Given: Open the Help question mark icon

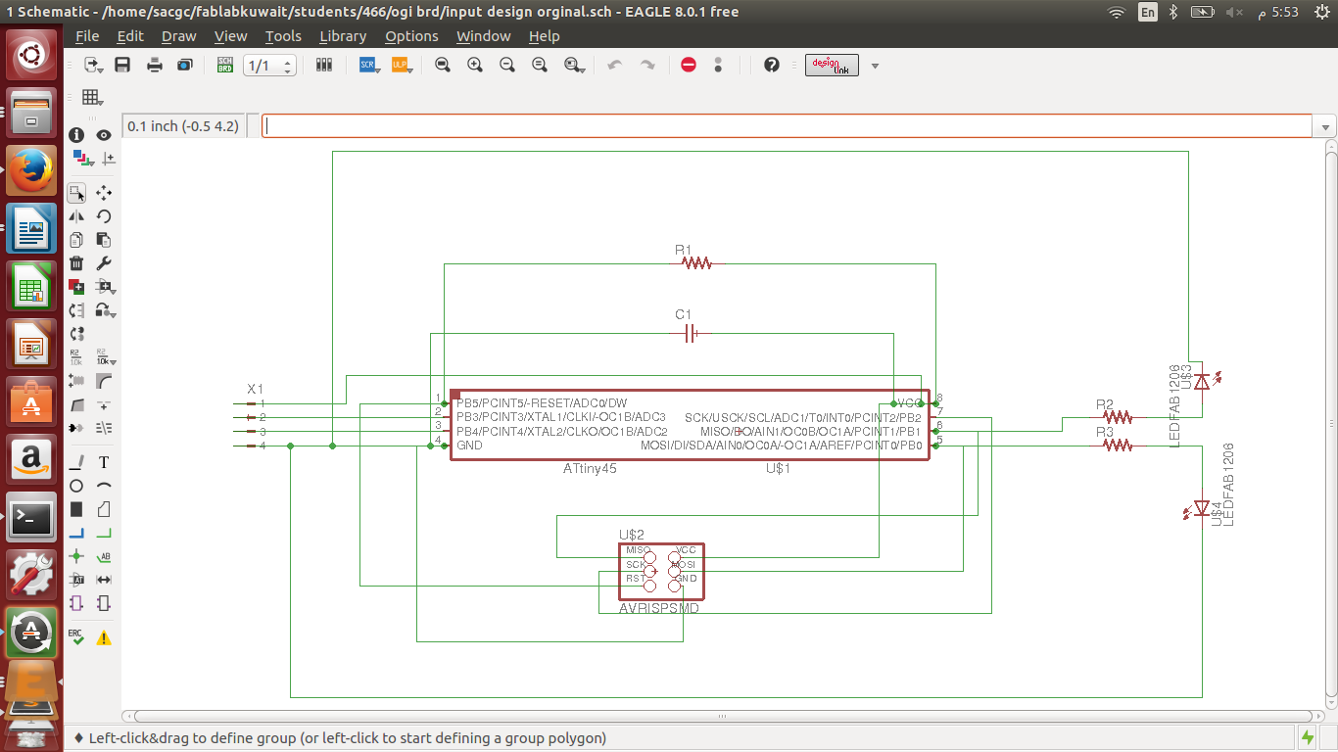Looking at the screenshot, I should pos(772,65).
